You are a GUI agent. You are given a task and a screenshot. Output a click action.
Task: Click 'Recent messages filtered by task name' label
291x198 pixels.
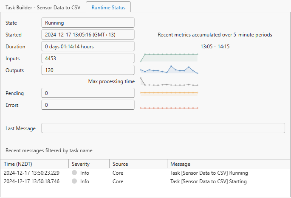49,151
